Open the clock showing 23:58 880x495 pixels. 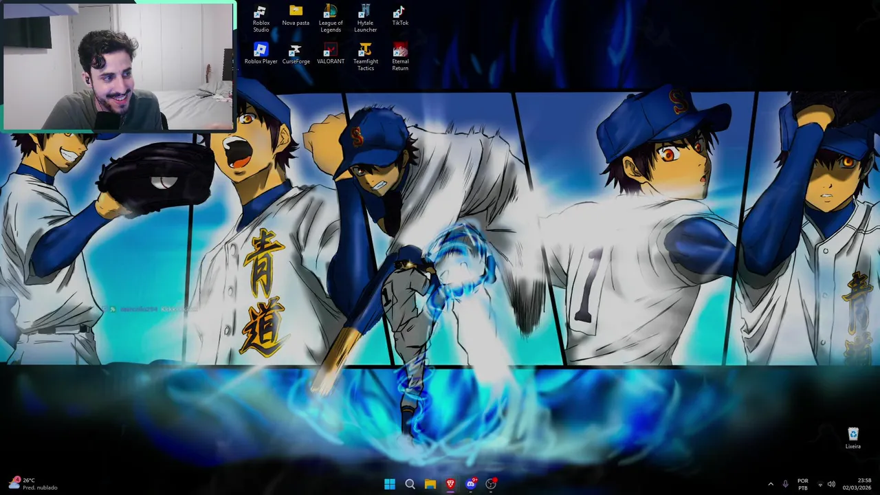pyautogui.click(x=857, y=484)
